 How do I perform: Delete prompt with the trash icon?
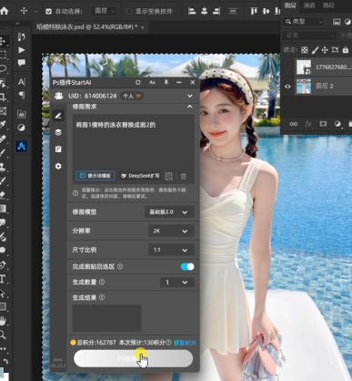[183, 176]
